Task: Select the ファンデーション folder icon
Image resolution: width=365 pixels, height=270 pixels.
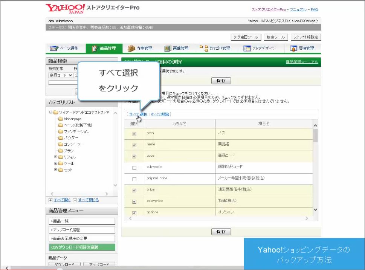Action: point(61,131)
